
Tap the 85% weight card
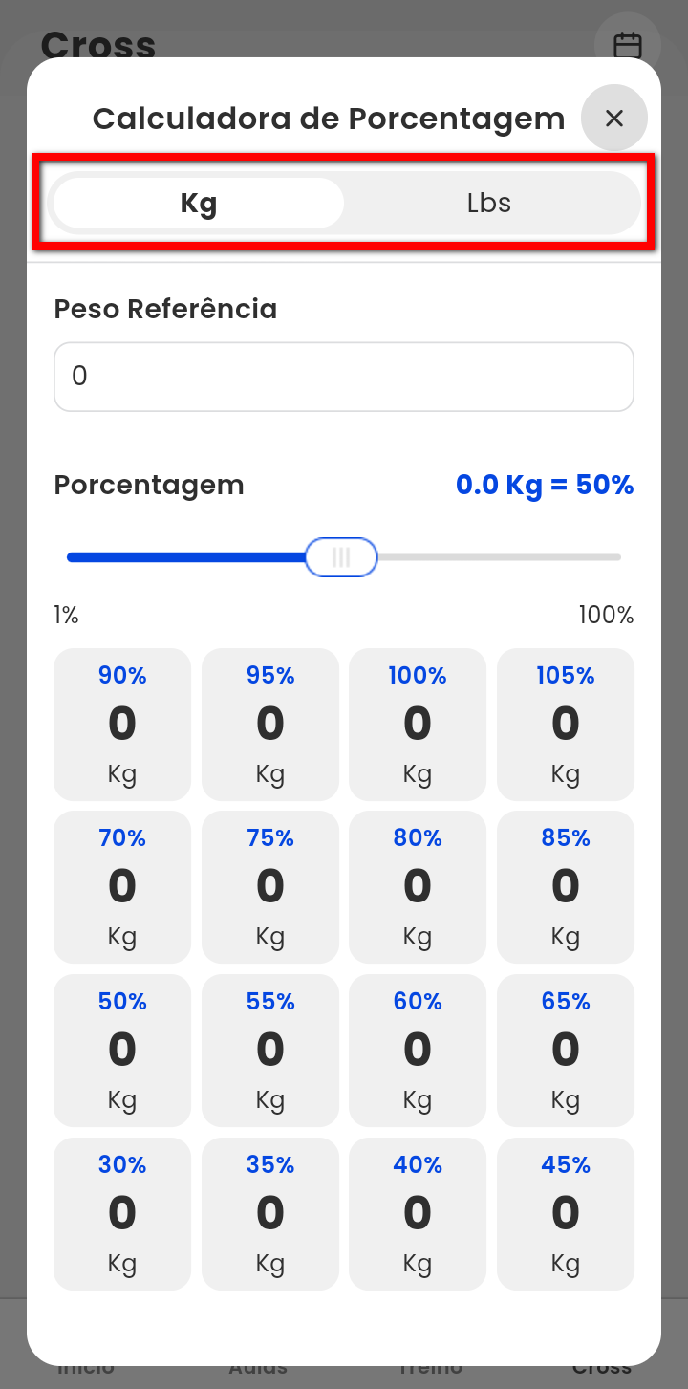(x=566, y=886)
